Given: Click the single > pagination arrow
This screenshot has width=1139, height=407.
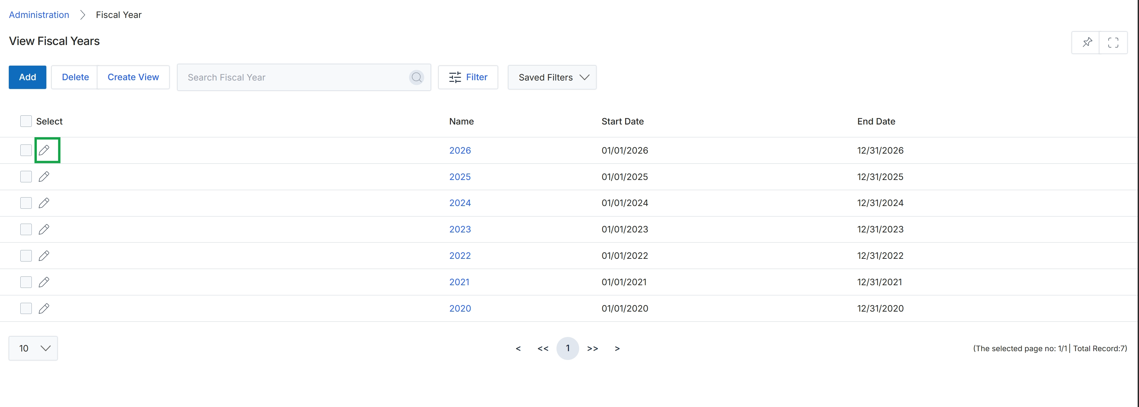Looking at the screenshot, I should point(617,348).
